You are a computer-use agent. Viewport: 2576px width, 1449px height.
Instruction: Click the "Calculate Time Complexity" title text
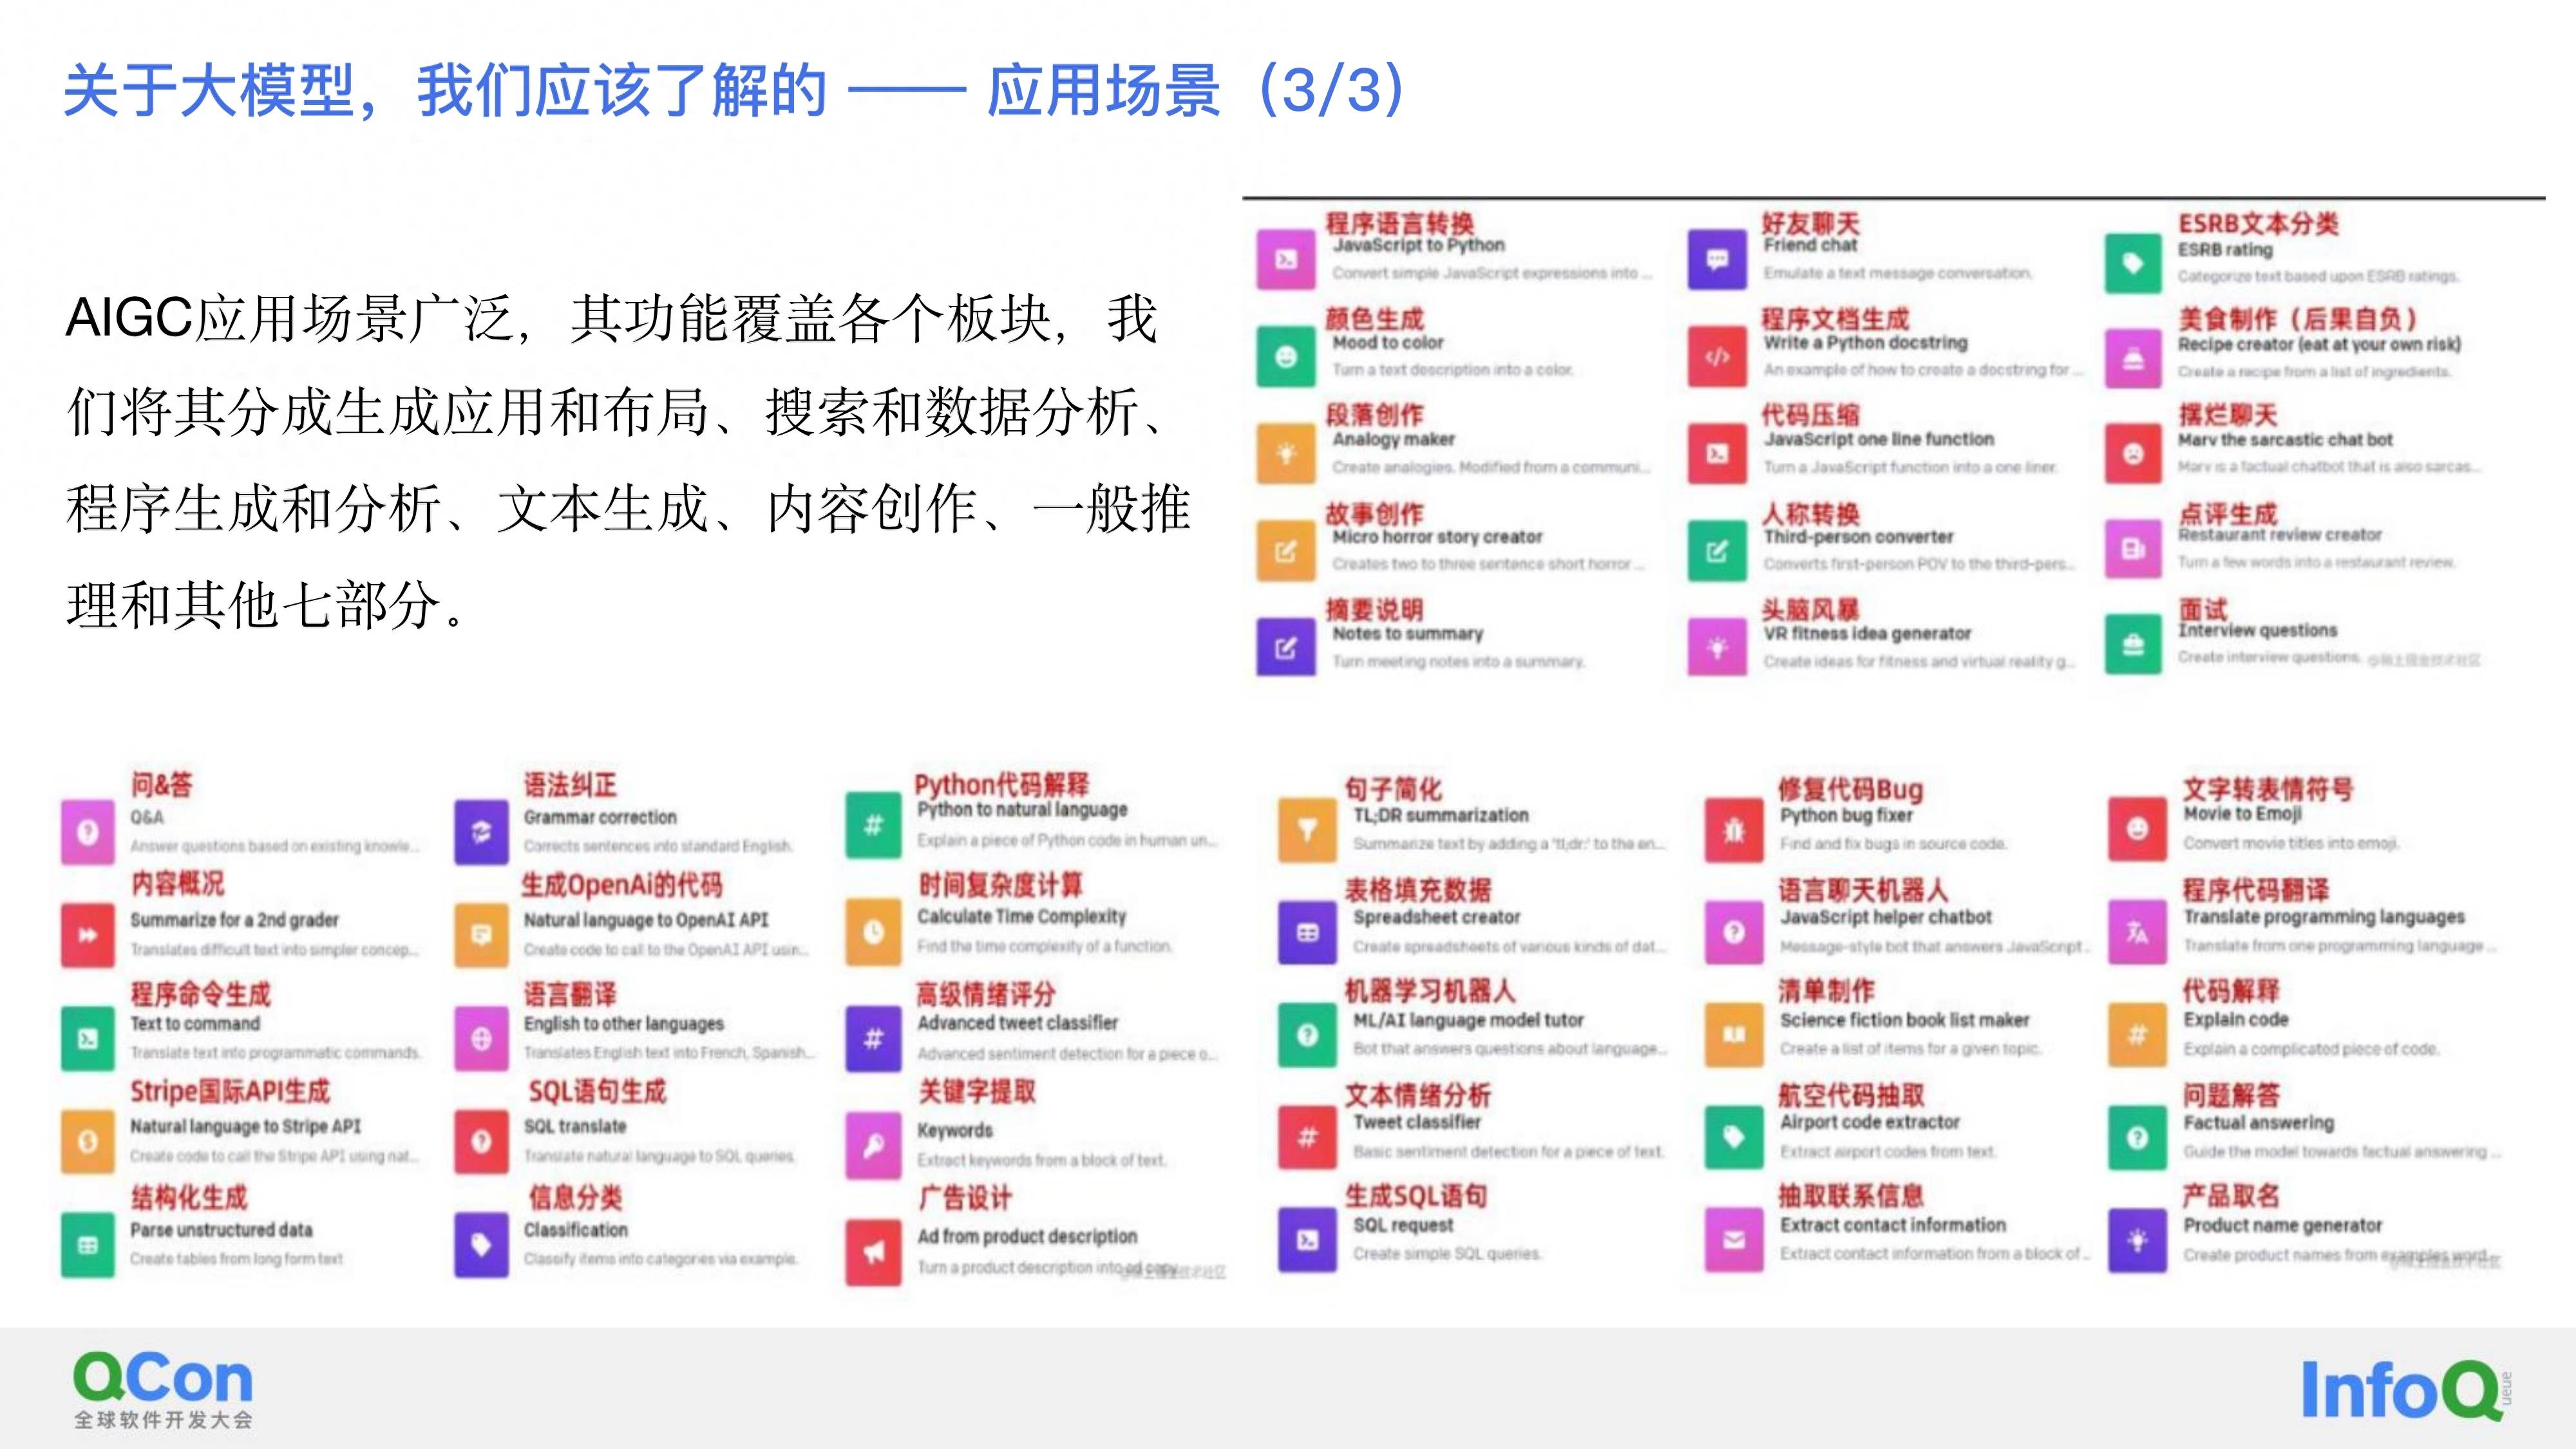click(1021, 916)
